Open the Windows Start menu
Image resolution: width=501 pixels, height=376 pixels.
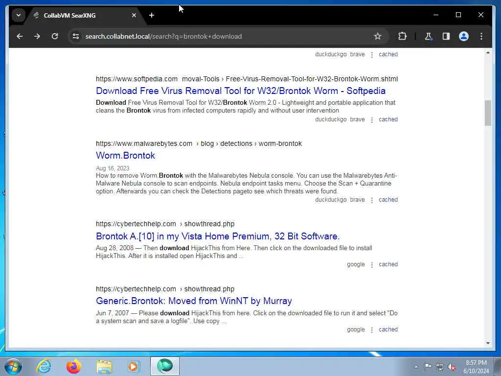click(13, 366)
